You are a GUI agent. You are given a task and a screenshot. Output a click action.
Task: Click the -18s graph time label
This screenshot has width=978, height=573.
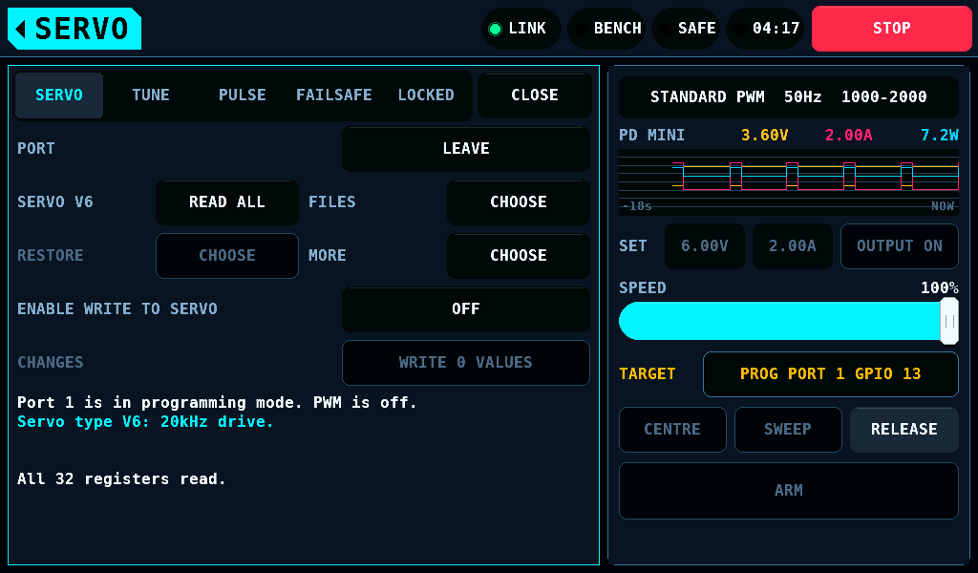coord(637,206)
